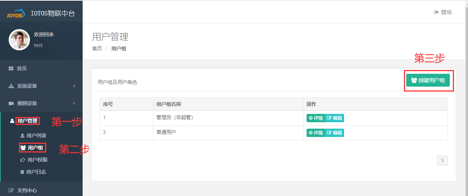Click the 用户权限 thumbs-up icon
This screenshot has width=468, height=196.
coord(22,160)
